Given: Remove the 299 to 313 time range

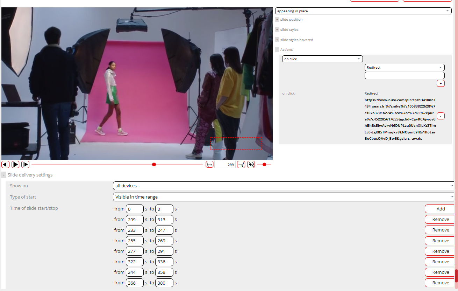Looking at the screenshot, I should pyautogui.click(x=441, y=220).
